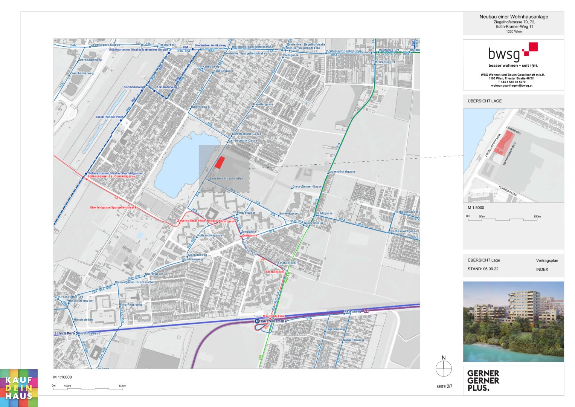Click the ÜBERSICHT LAGE inset map
The image size is (575, 407).
[x=513, y=155]
